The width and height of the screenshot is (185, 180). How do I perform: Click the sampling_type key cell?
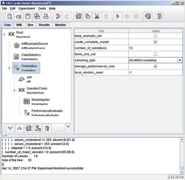click(x=101, y=60)
